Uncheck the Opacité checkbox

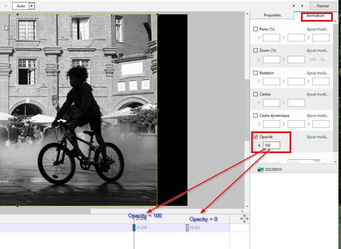tap(256, 137)
